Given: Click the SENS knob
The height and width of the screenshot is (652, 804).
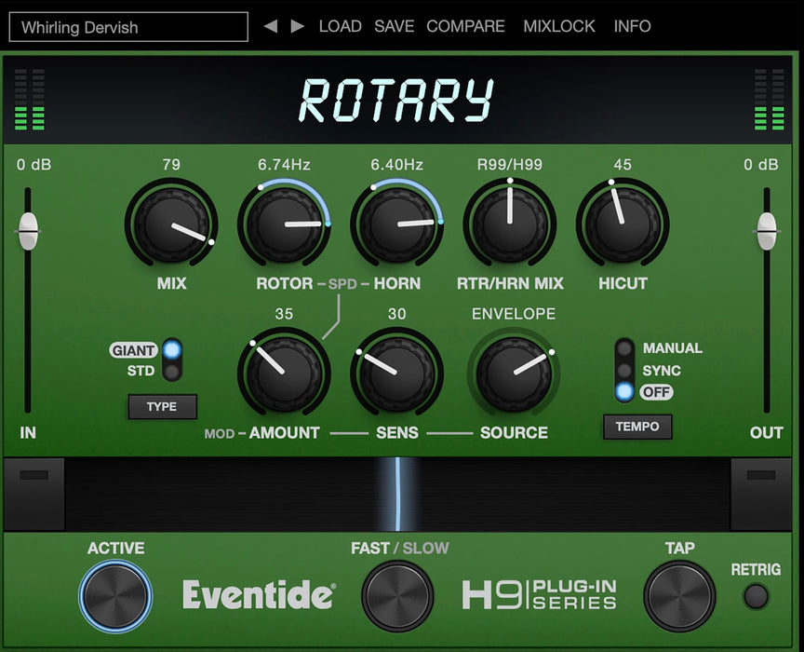Looking at the screenshot, I should coord(396,374).
